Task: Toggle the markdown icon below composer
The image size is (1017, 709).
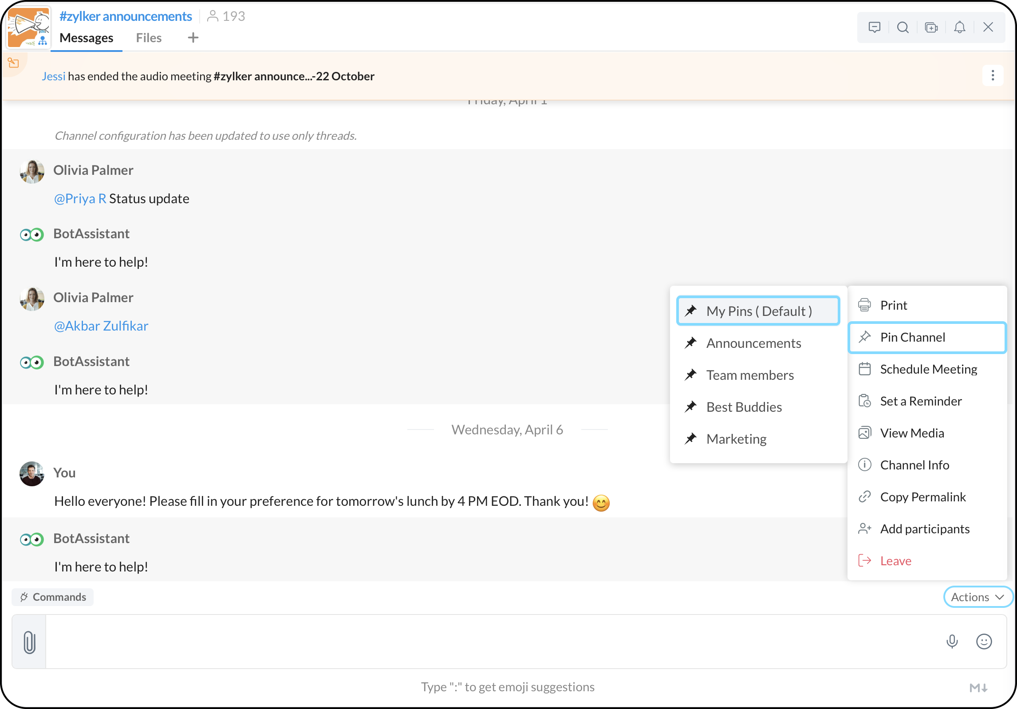Action: click(978, 688)
